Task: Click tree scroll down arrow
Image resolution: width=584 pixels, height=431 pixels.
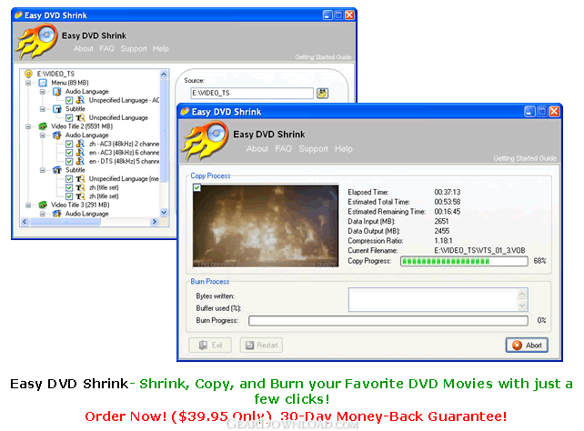Action: (x=164, y=212)
